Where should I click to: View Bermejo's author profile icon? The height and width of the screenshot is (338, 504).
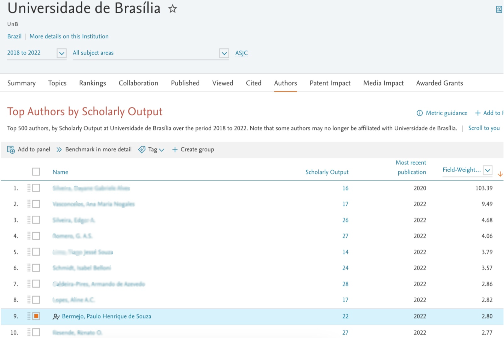[56, 316]
